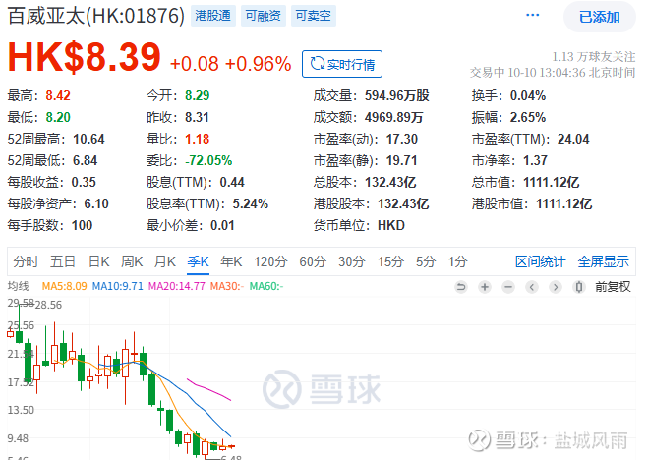The width and height of the screenshot is (647, 460).
Task: Click 全屏显示 fullscreen link
Action: coord(604,261)
